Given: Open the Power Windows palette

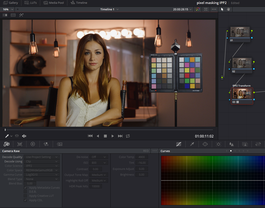Looking at the screenshot, I should 205,144.
